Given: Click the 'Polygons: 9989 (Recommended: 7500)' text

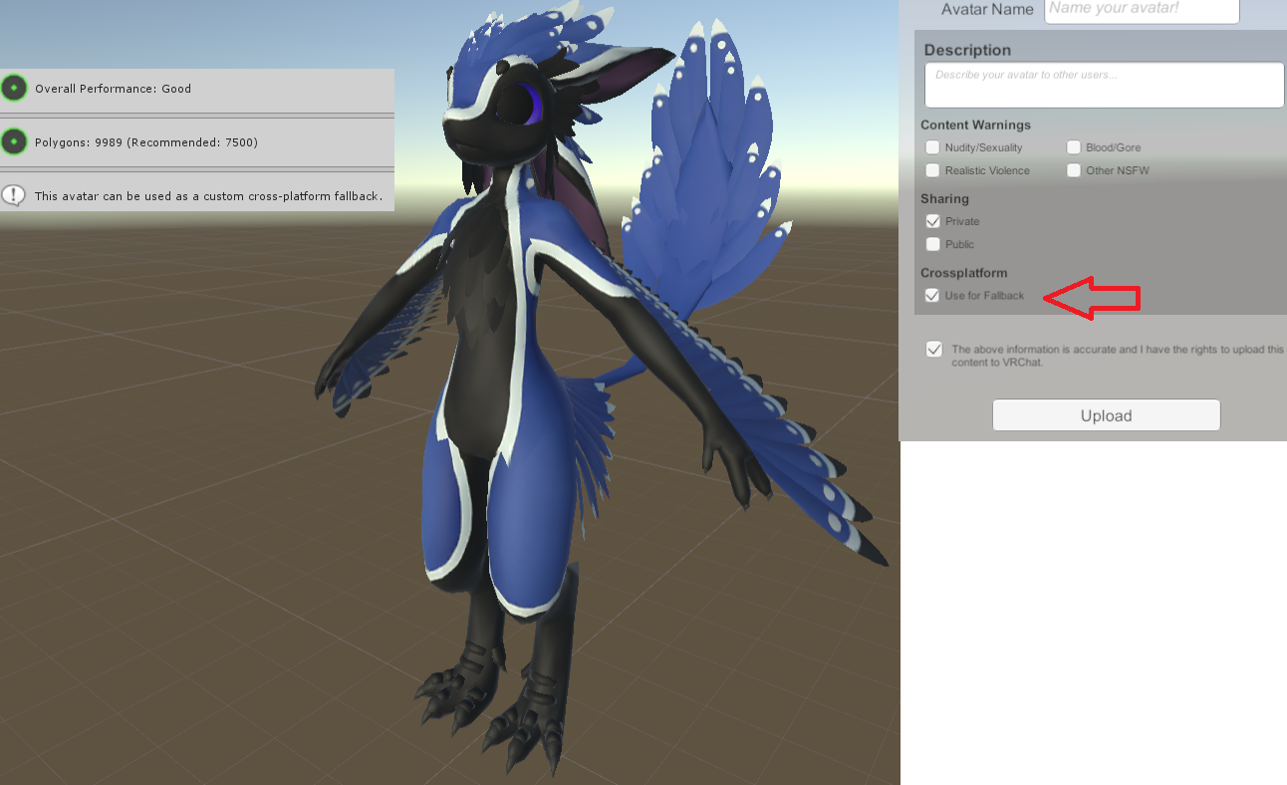Looking at the screenshot, I should click(x=146, y=142).
